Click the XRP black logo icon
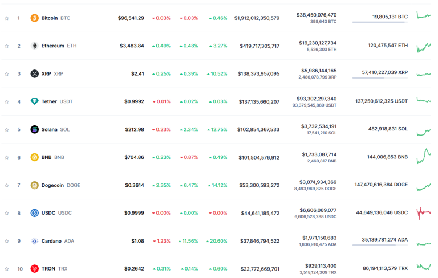 point(34,73)
